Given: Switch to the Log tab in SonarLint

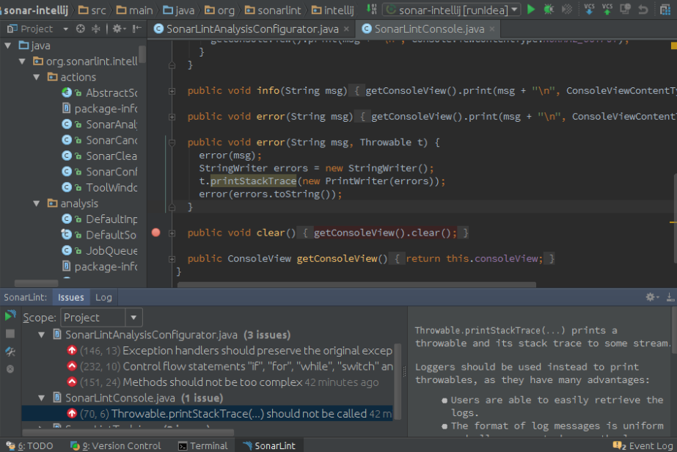Looking at the screenshot, I should pos(103,297).
